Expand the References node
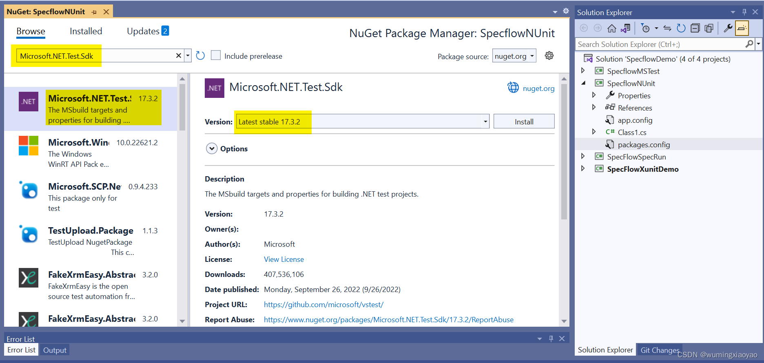764x363 pixels. (594, 107)
